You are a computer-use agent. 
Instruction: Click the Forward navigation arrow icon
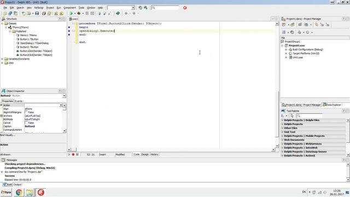[x=134, y=13]
